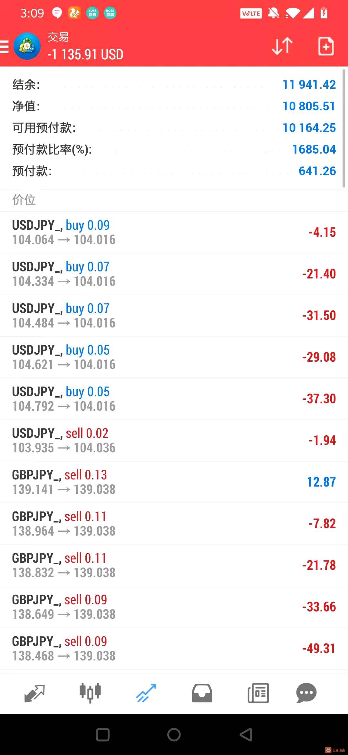The height and width of the screenshot is (755, 348).
Task: Open the Quotes tab icon
Action: [34, 693]
